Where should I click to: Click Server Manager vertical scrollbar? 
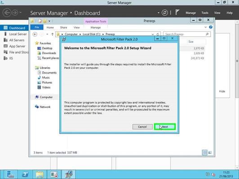pyautogui.click(x=237, y=61)
